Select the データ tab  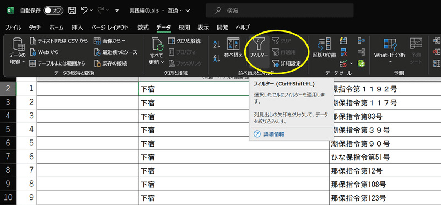click(163, 28)
